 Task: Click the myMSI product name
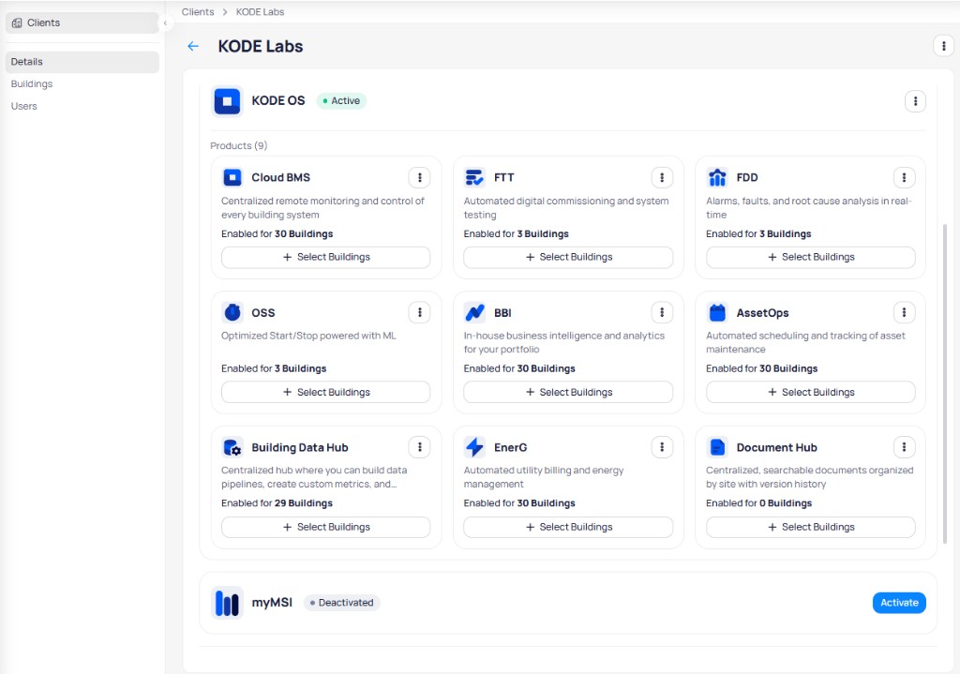[272, 603]
